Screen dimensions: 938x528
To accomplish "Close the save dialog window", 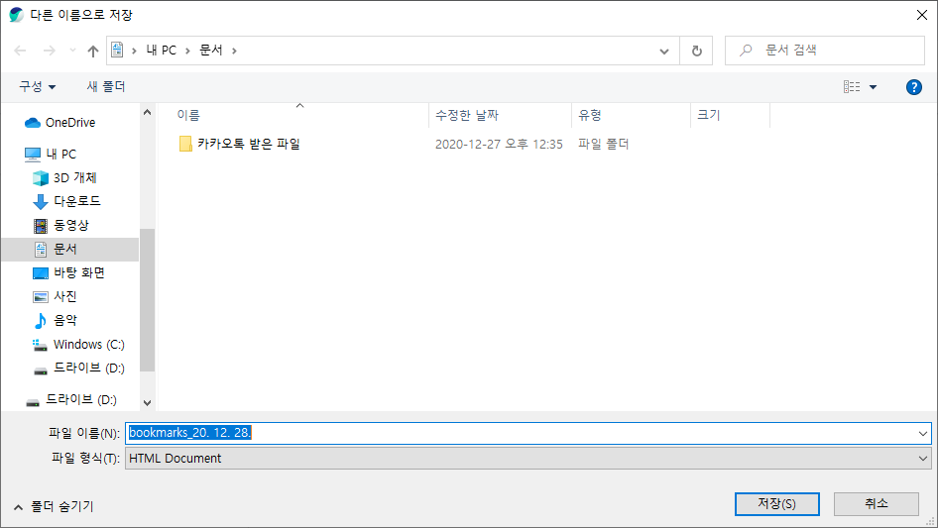I will [x=921, y=15].
